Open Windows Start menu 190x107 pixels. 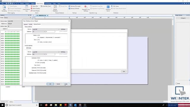tap(2, 105)
